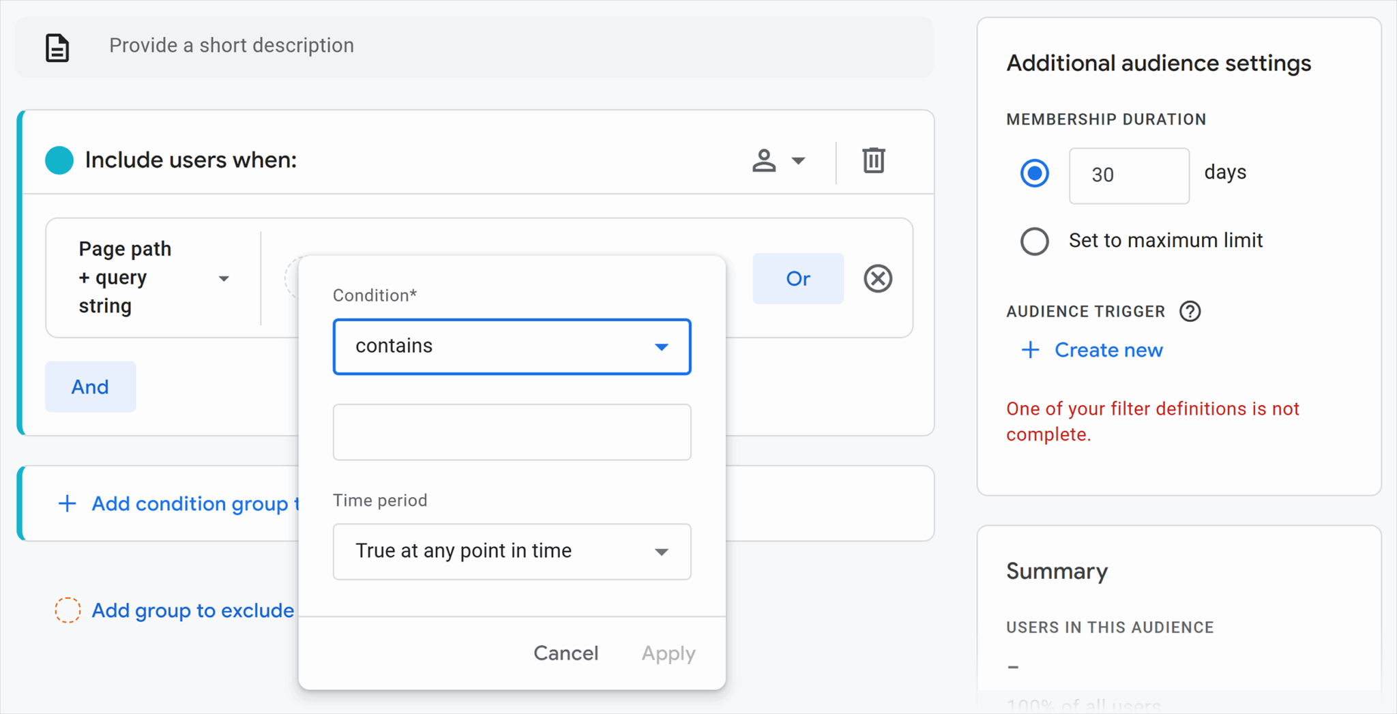Select the 30 days membership duration radio
This screenshot has width=1397, height=714.
(x=1034, y=173)
